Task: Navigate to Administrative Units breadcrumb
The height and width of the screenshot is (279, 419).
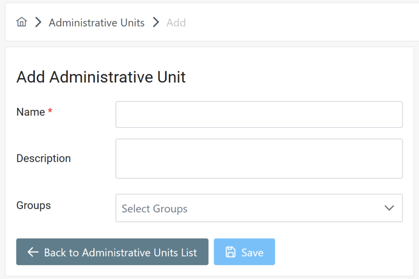Action: click(97, 23)
